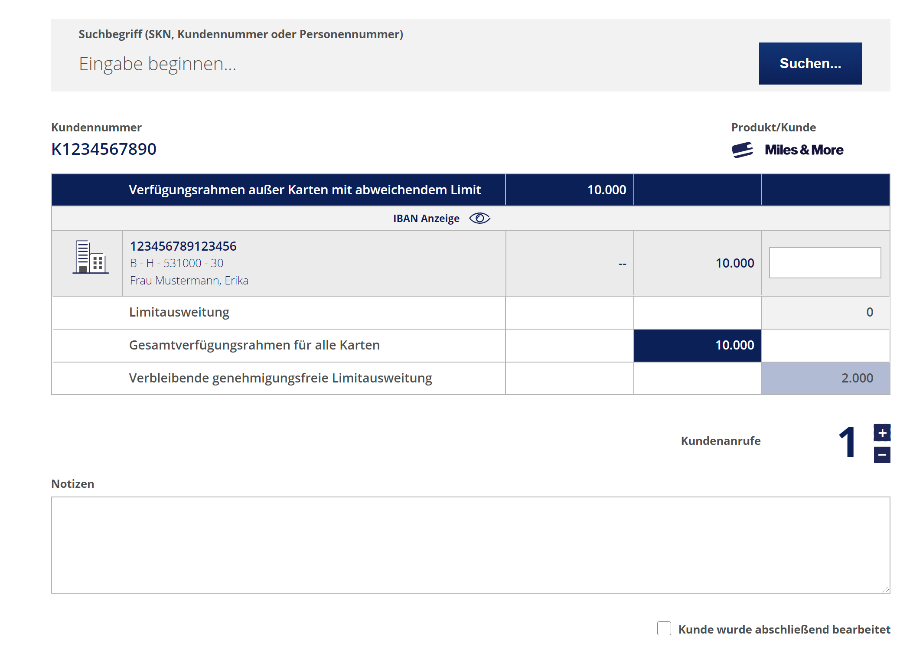Check Kunde wurde abschließend bearbeitet
The width and height of the screenshot is (913, 660).
664,629
